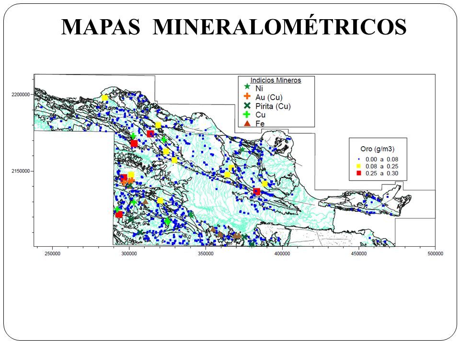Click the 350000 x-axis label
The width and height of the screenshot is (460, 345).
pyautogui.click(x=206, y=253)
